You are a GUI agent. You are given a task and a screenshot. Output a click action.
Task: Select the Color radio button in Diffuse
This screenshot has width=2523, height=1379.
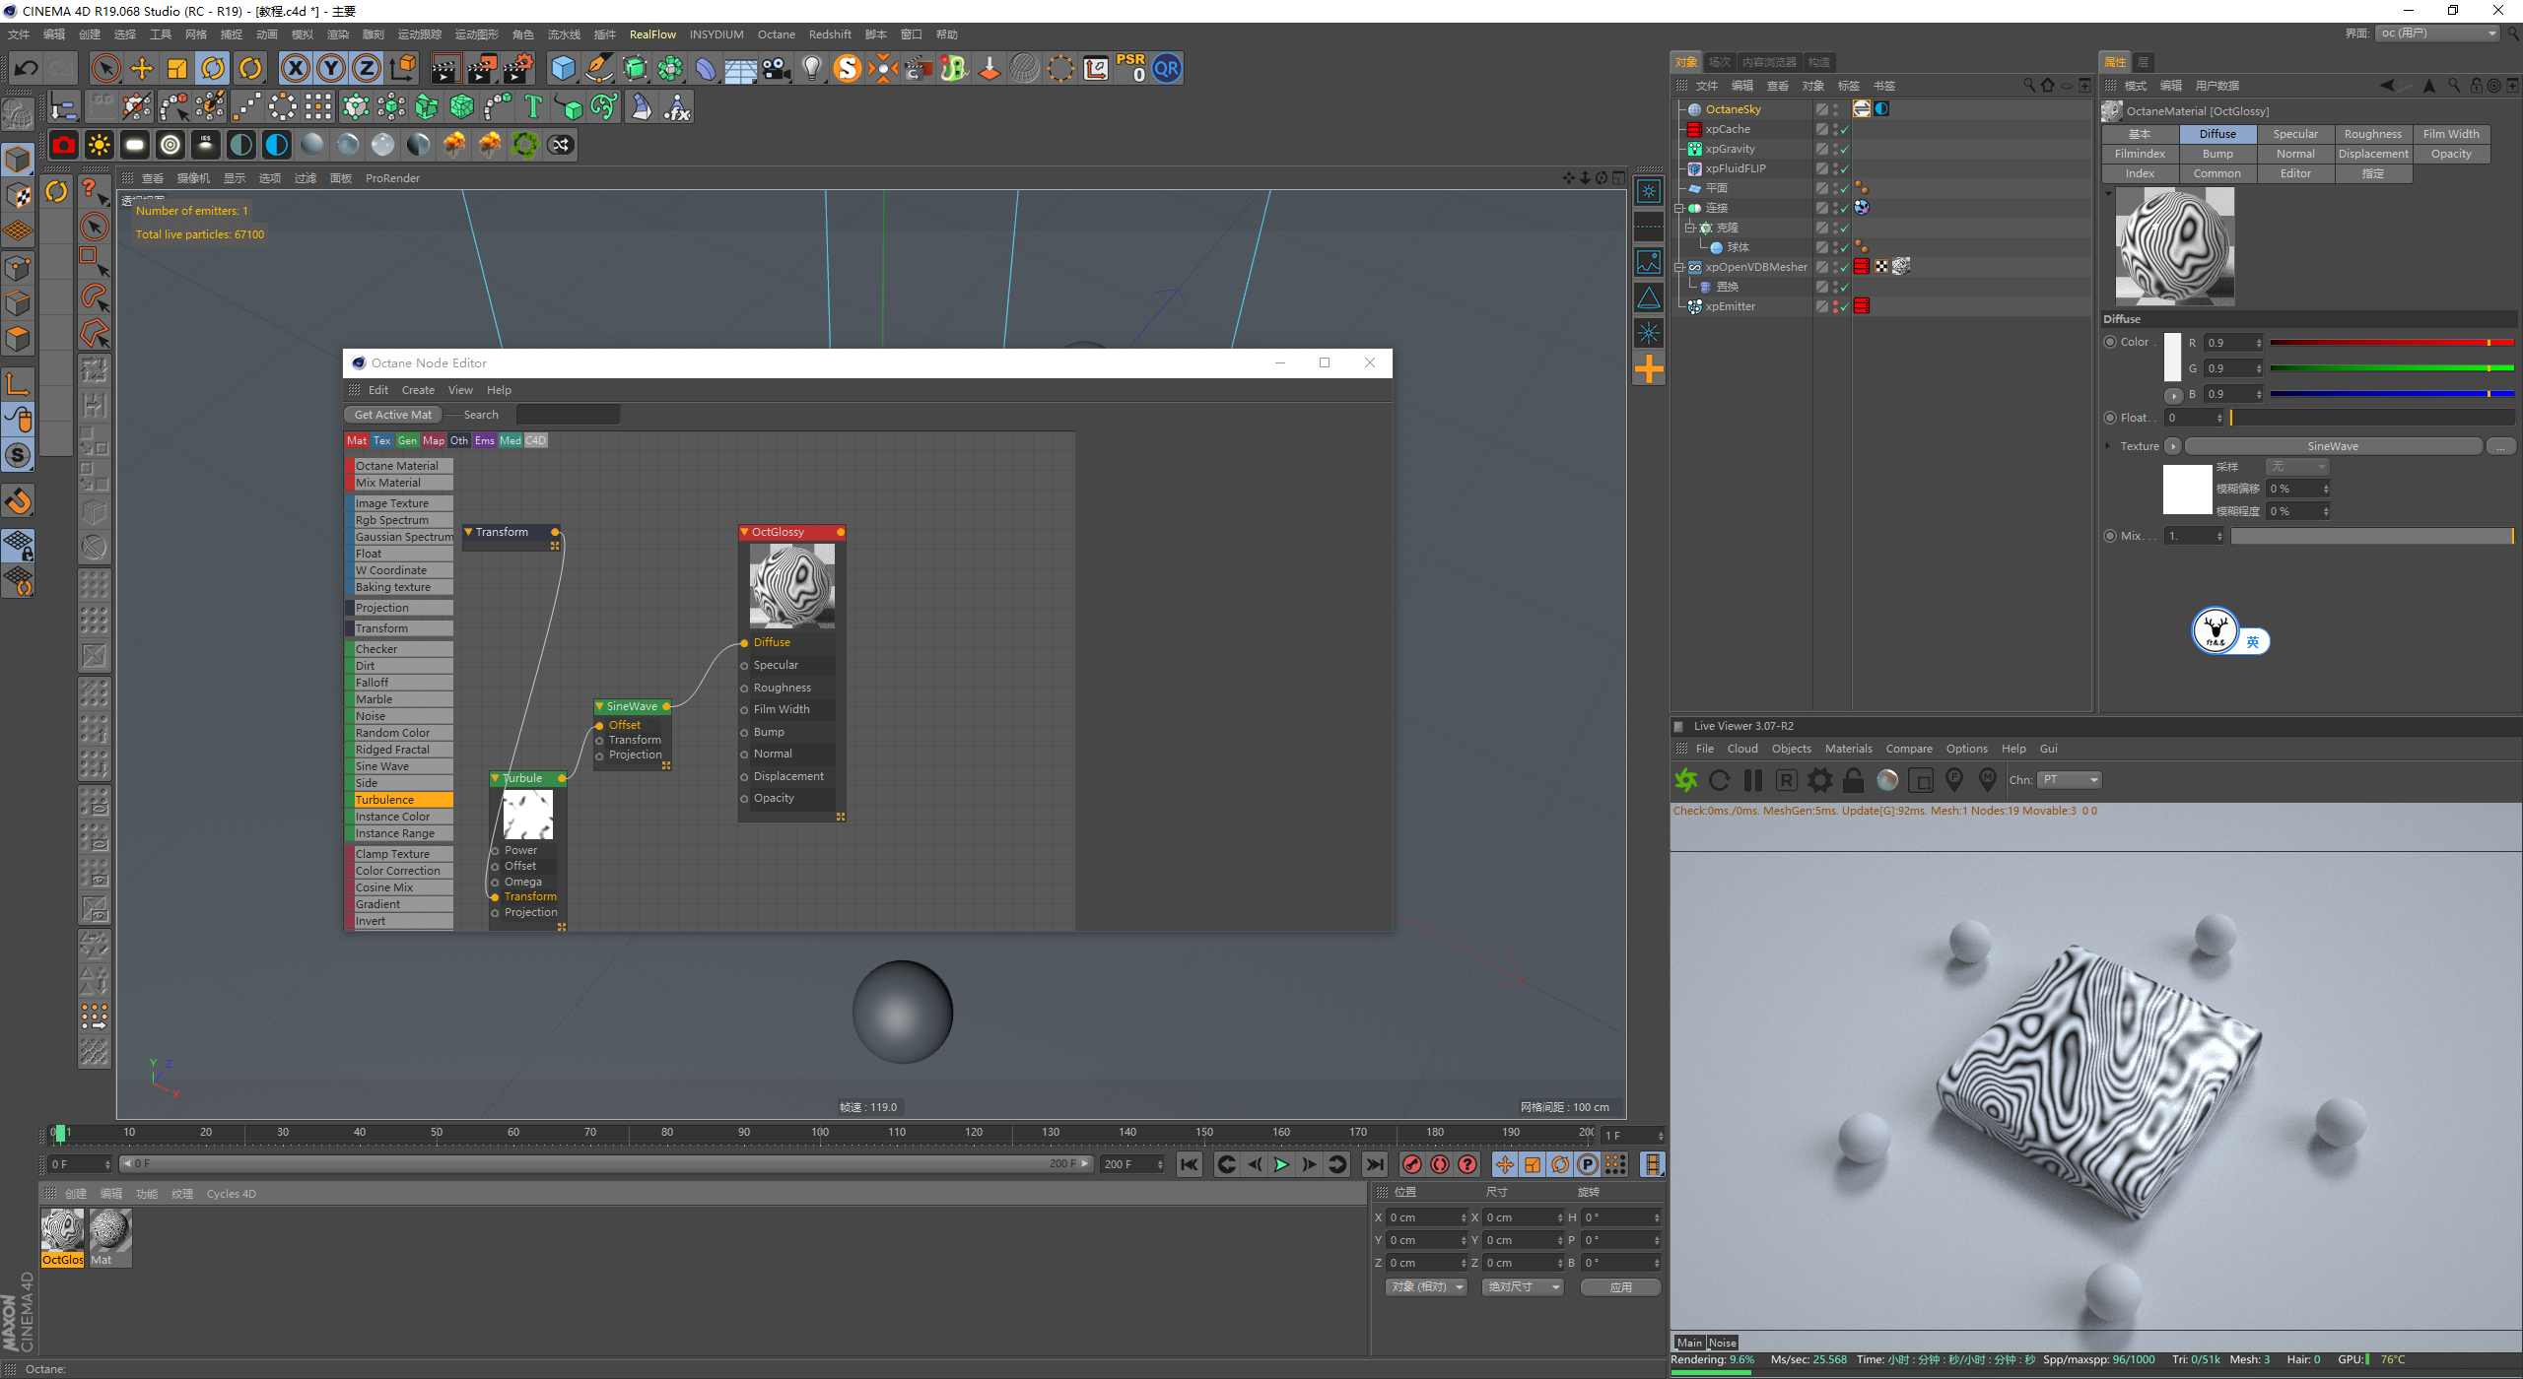click(2110, 342)
